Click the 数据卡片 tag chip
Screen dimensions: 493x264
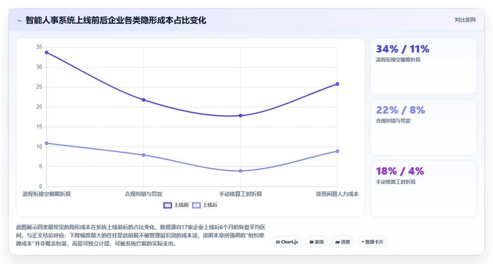(372, 242)
